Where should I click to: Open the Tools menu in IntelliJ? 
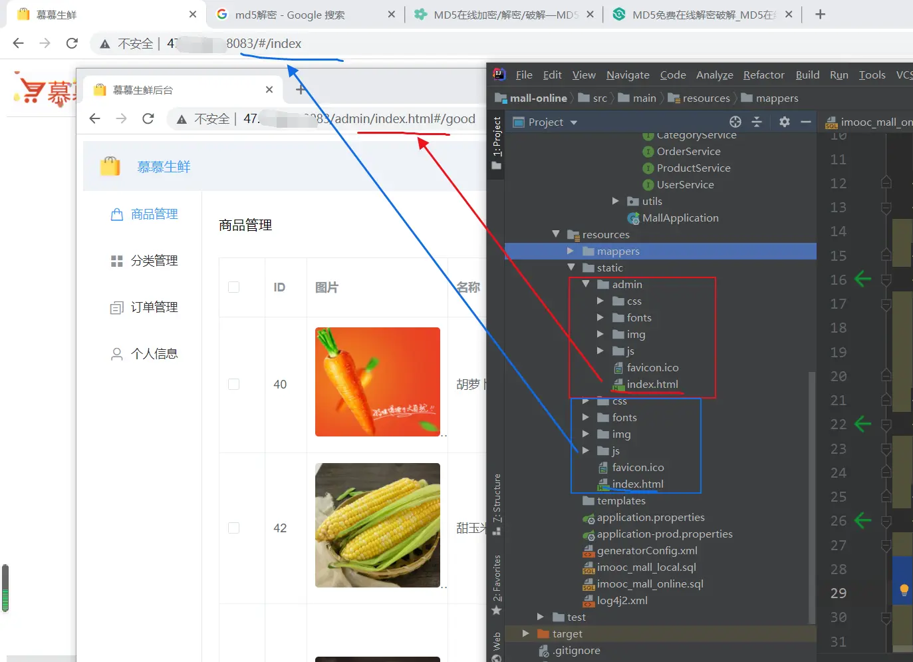coord(872,75)
